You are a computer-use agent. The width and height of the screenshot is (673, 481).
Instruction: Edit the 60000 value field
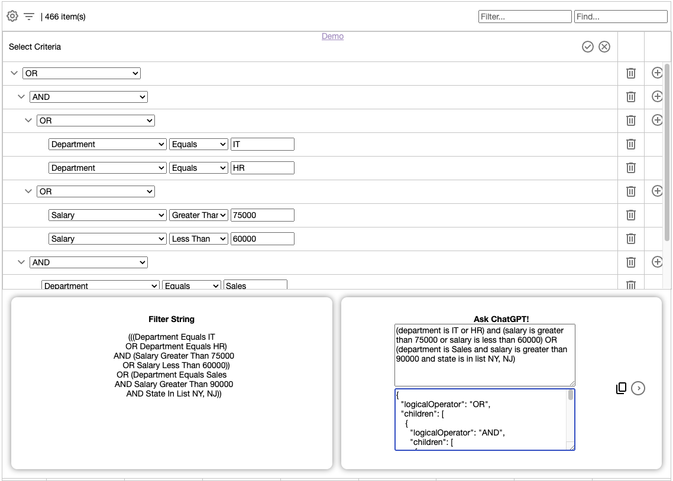click(262, 238)
